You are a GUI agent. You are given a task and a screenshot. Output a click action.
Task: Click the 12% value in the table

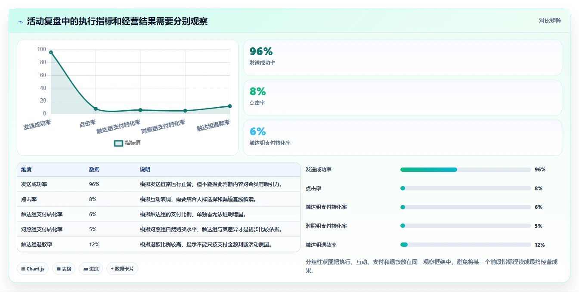pos(94,245)
